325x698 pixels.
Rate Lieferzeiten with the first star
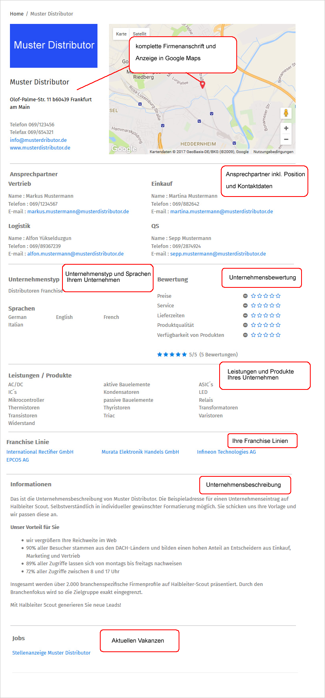coord(253,315)
